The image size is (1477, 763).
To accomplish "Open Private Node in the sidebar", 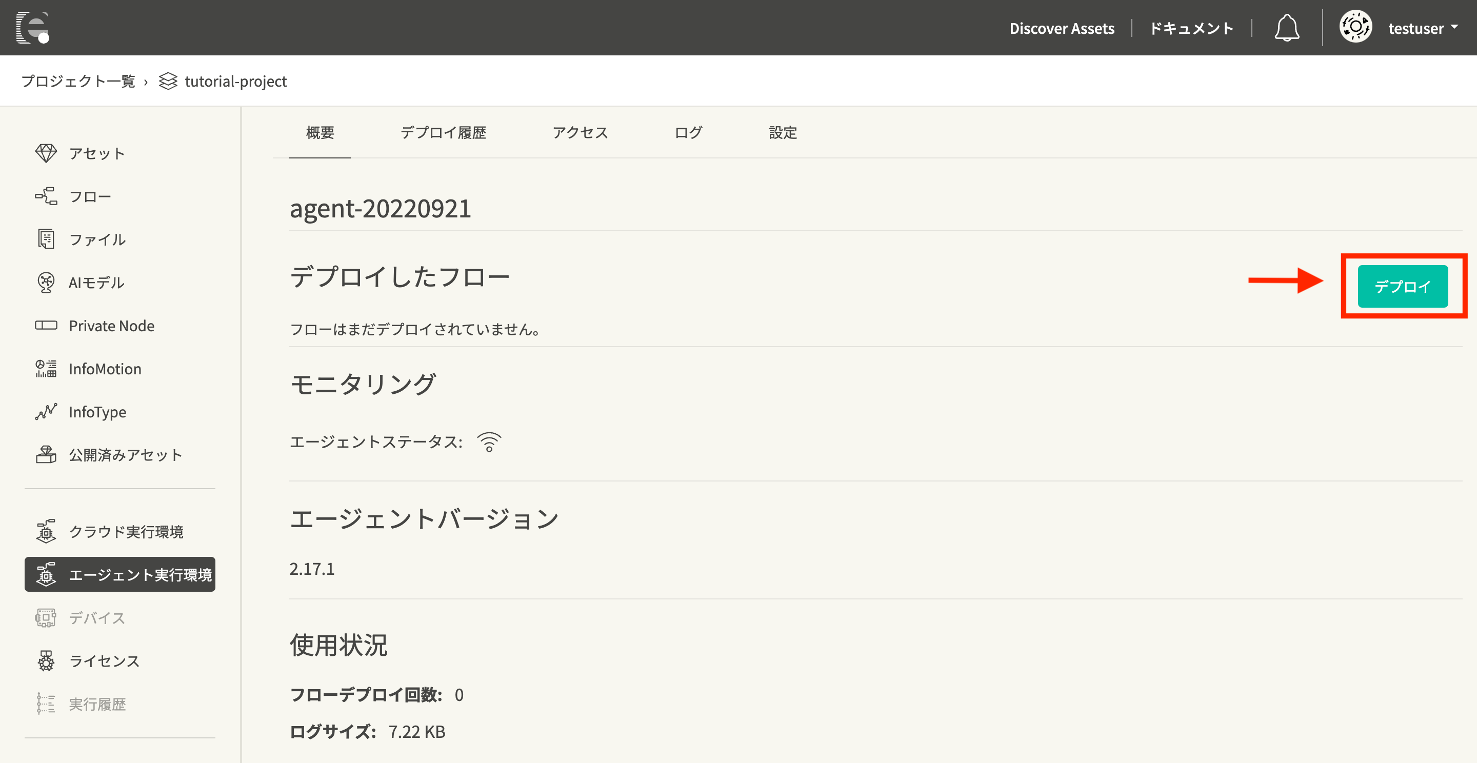I will (120, 326).
